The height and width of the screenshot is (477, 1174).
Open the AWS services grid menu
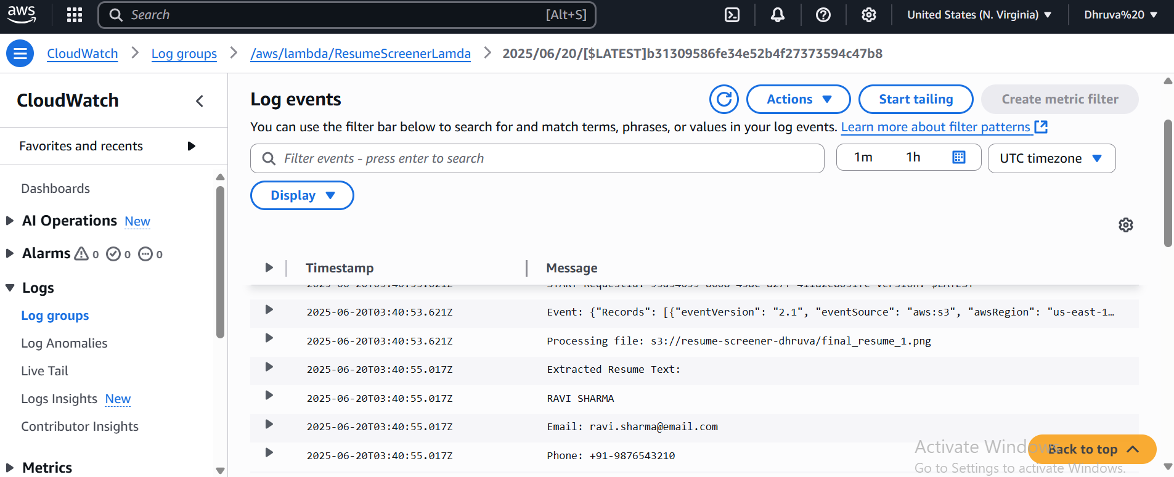pos(74,15)
